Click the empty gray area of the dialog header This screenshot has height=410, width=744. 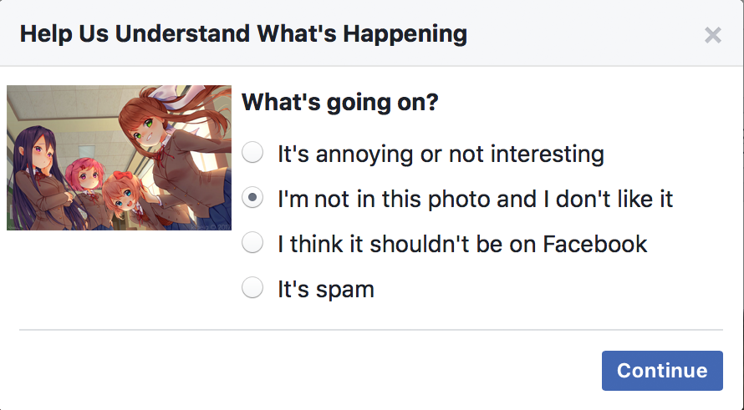pos(585,34)
